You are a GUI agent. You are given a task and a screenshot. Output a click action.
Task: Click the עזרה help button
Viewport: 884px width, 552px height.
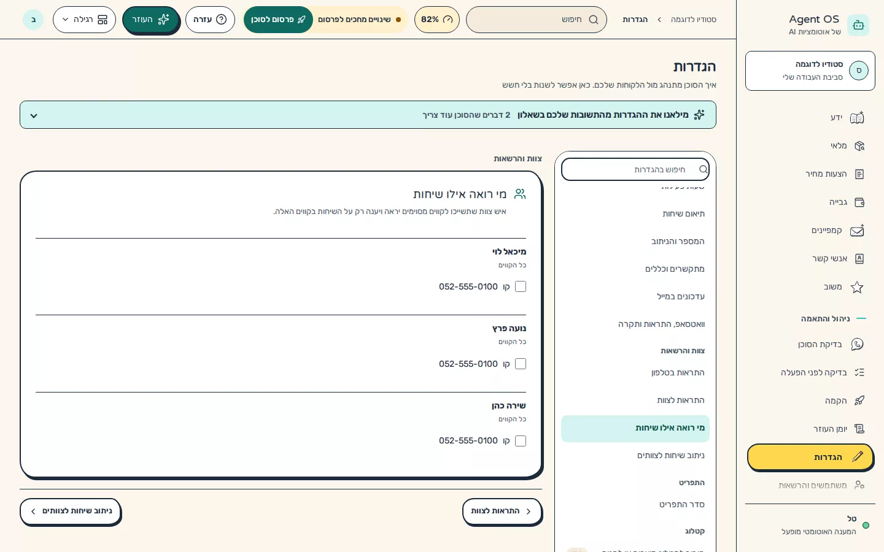coord(210,20)
